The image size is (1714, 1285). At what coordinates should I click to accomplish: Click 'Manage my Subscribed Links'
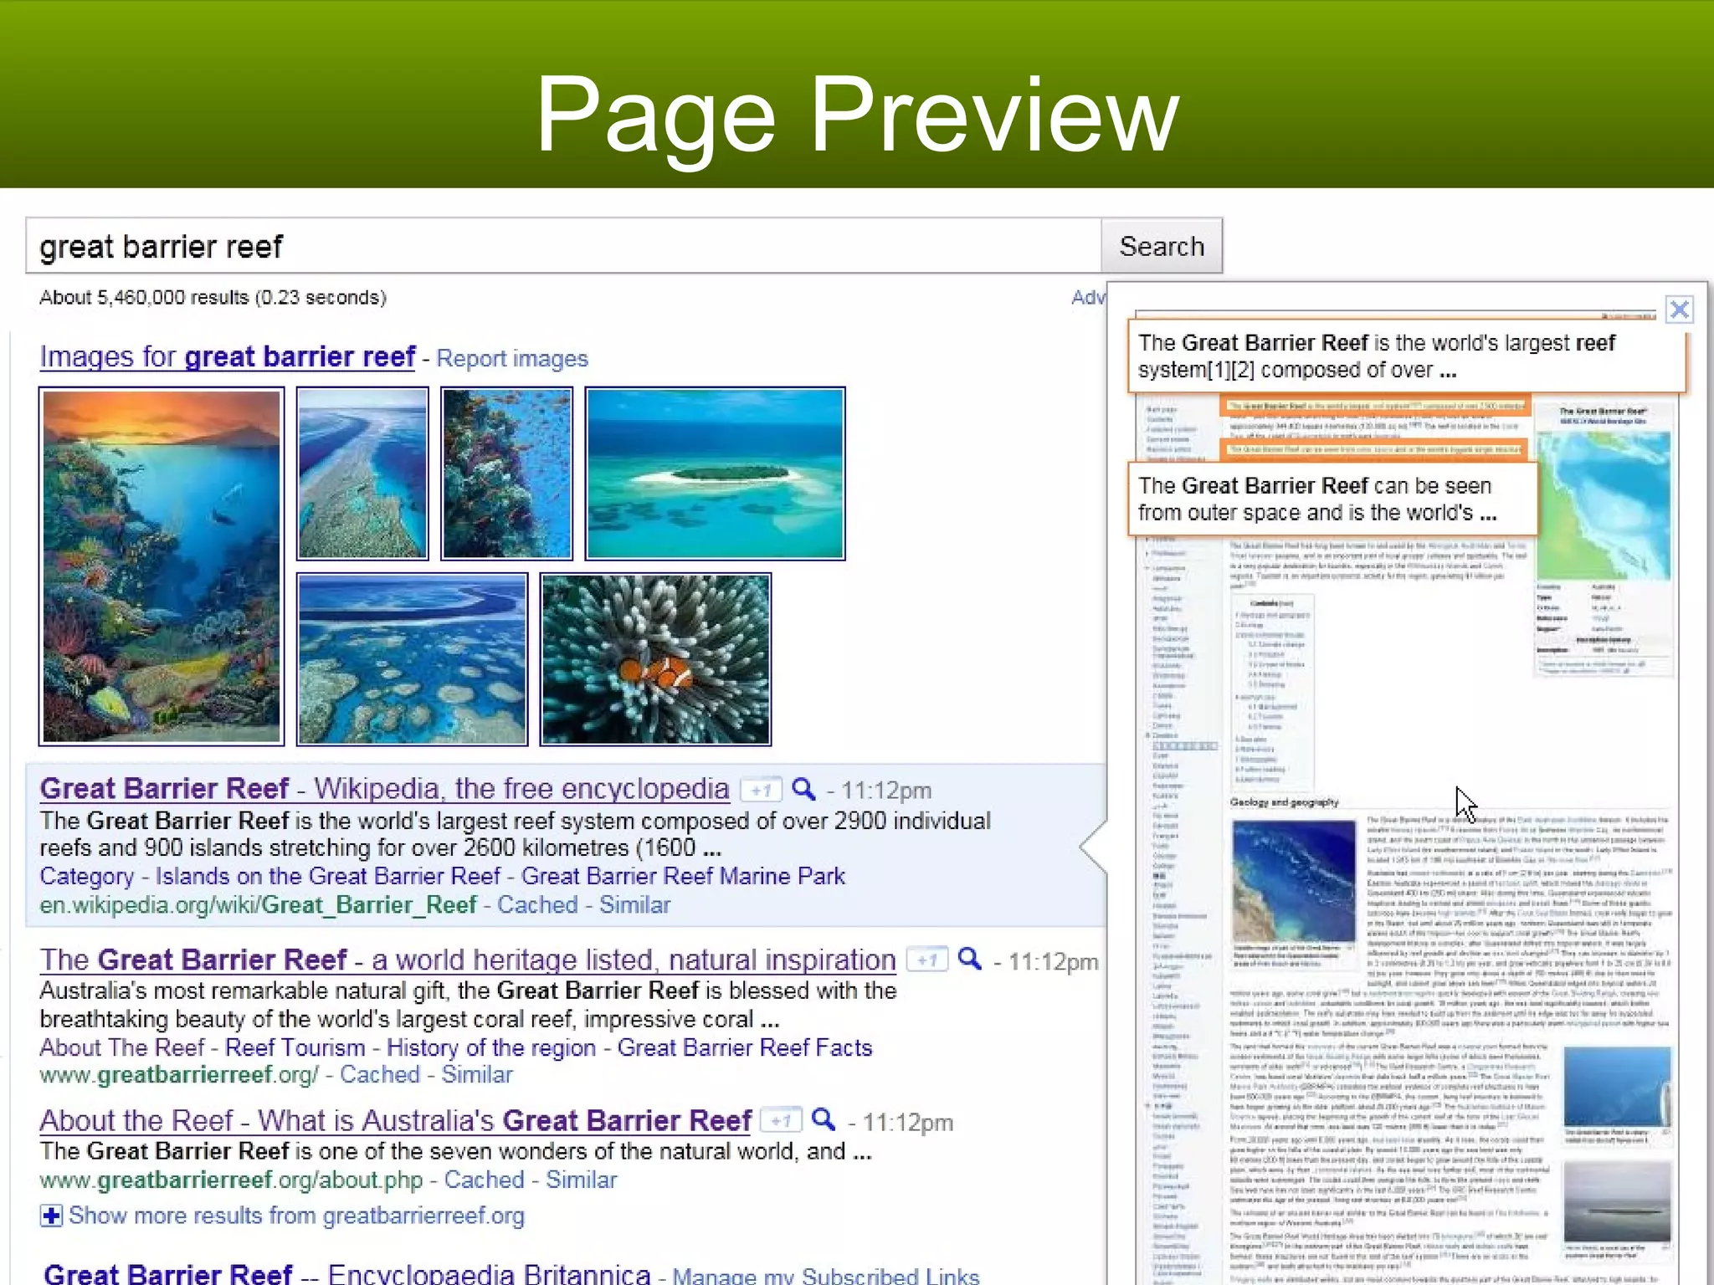[825, 1275]
